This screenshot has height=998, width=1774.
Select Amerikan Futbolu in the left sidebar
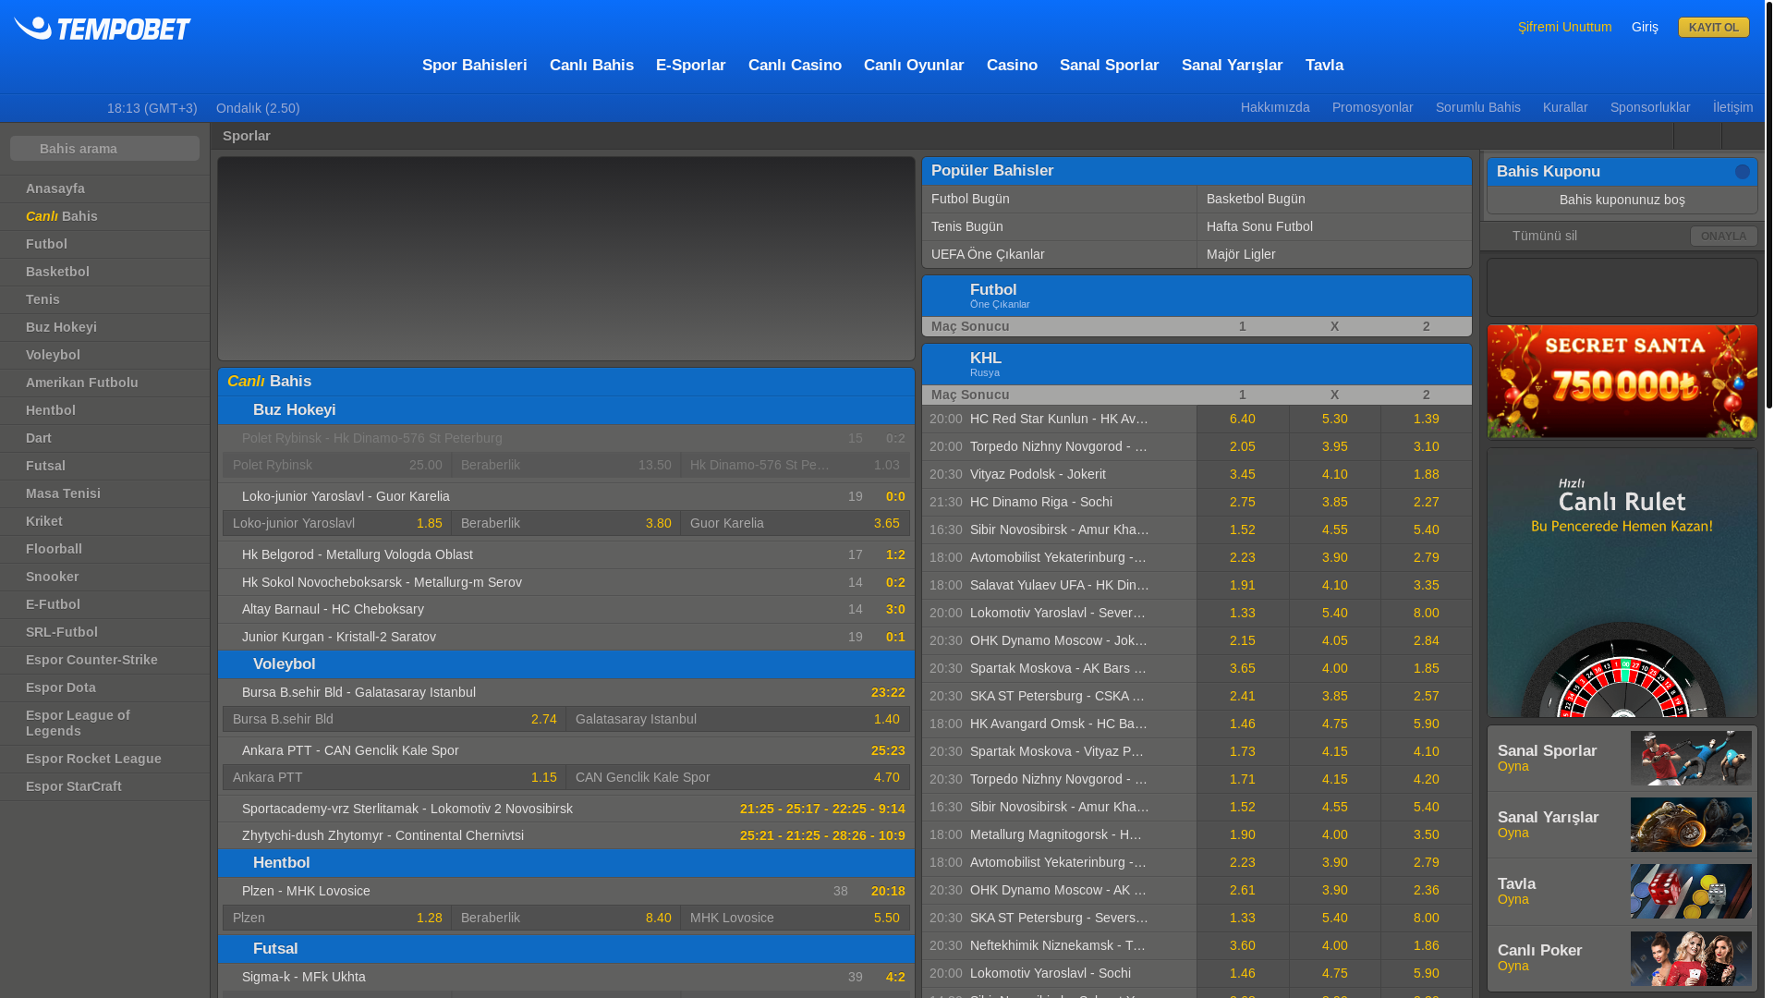(104, 383)
